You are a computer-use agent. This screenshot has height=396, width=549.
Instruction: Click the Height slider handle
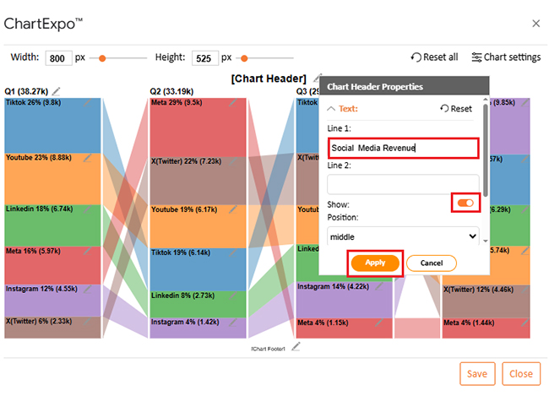click(x=244, y=58)
